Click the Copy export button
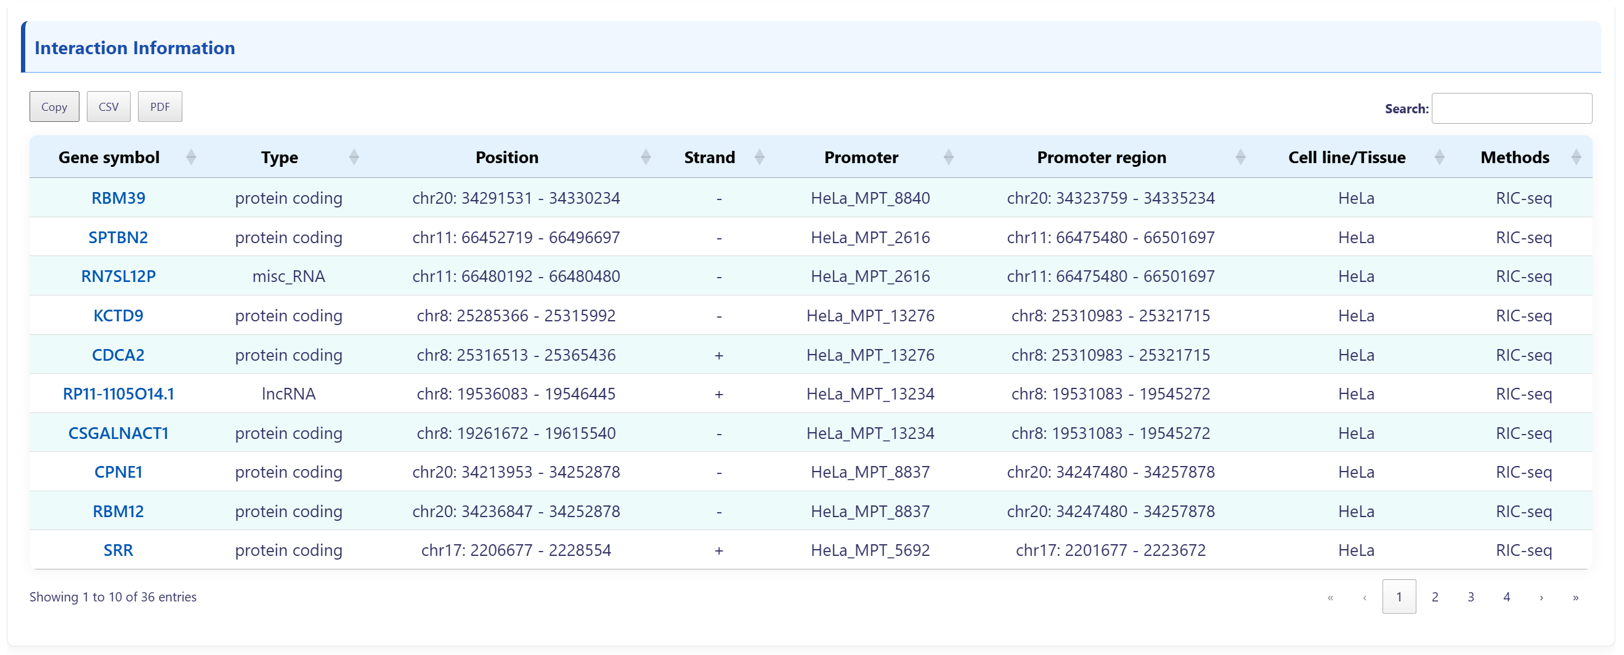The image size is (1624, 655). point(54,107)
